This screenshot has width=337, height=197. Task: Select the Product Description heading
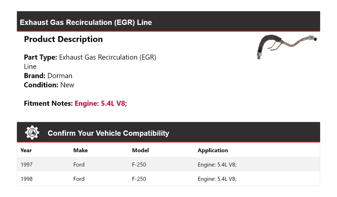coord(63,39)
